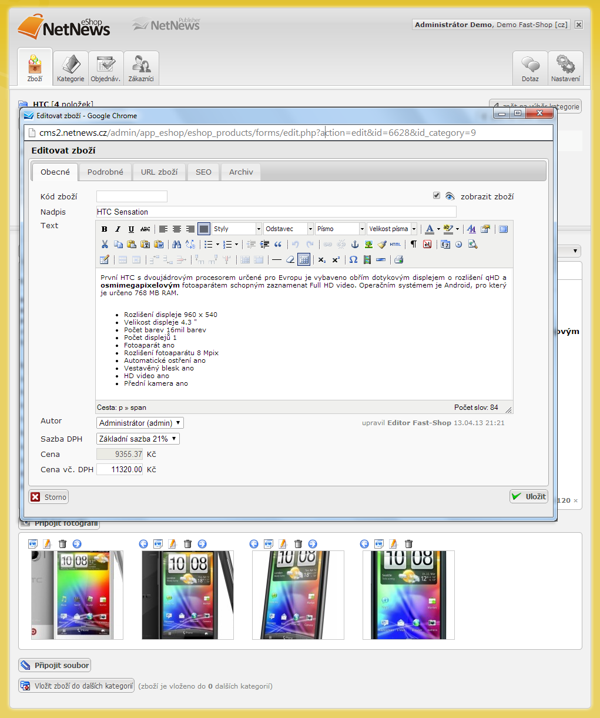The width and height of the screenshot is (600, 718).
Task: Open Kategorie in main navigation
Action: coord(71,68)
